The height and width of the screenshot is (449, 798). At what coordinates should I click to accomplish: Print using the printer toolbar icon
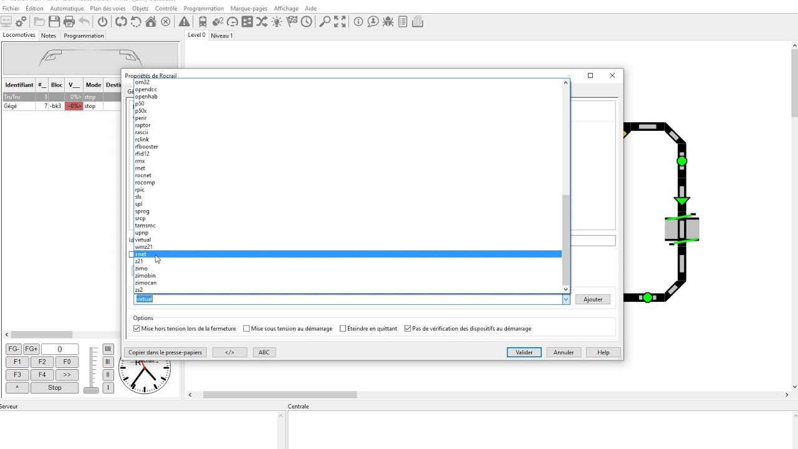pos(69,22)
